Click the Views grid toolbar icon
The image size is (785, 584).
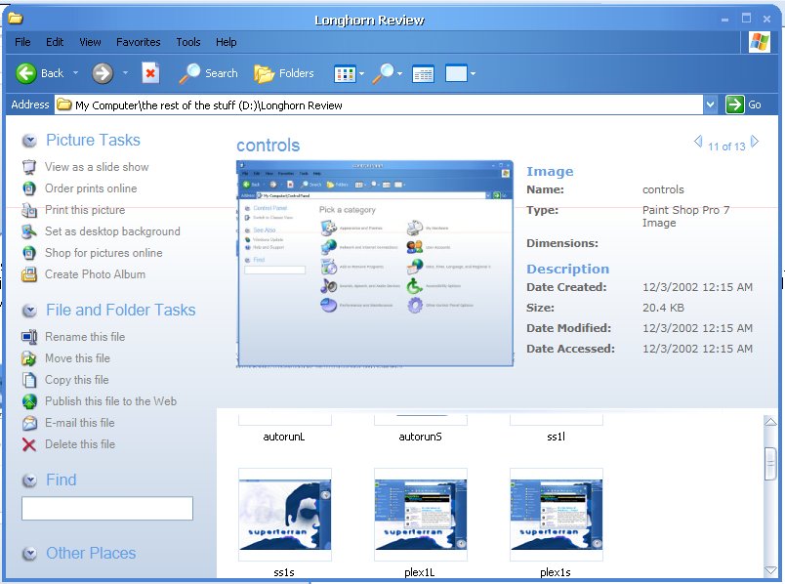pos(345,74)
